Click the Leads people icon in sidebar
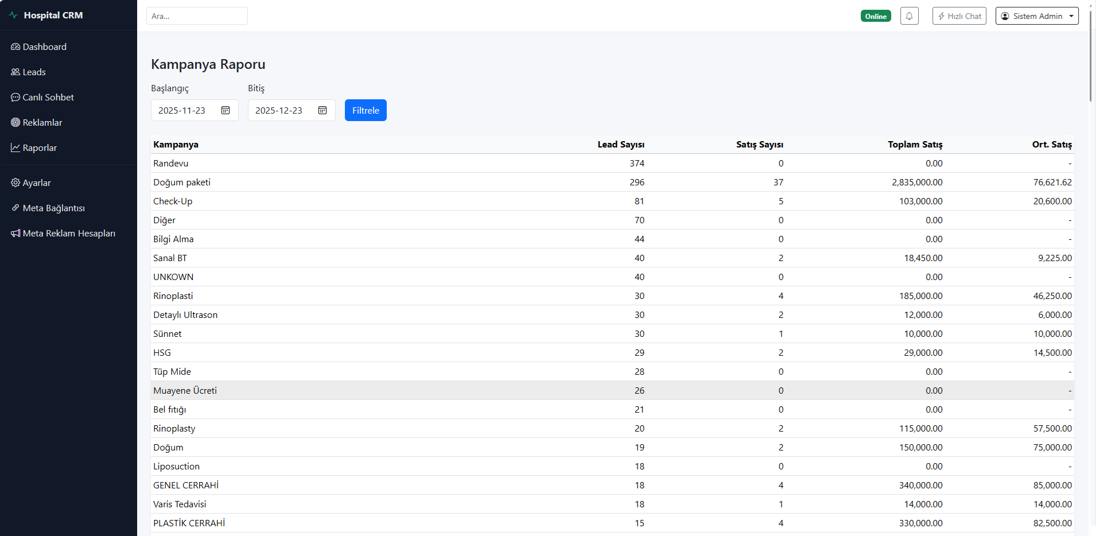The width and height of the screenshot is (1096, 536). 15,72
